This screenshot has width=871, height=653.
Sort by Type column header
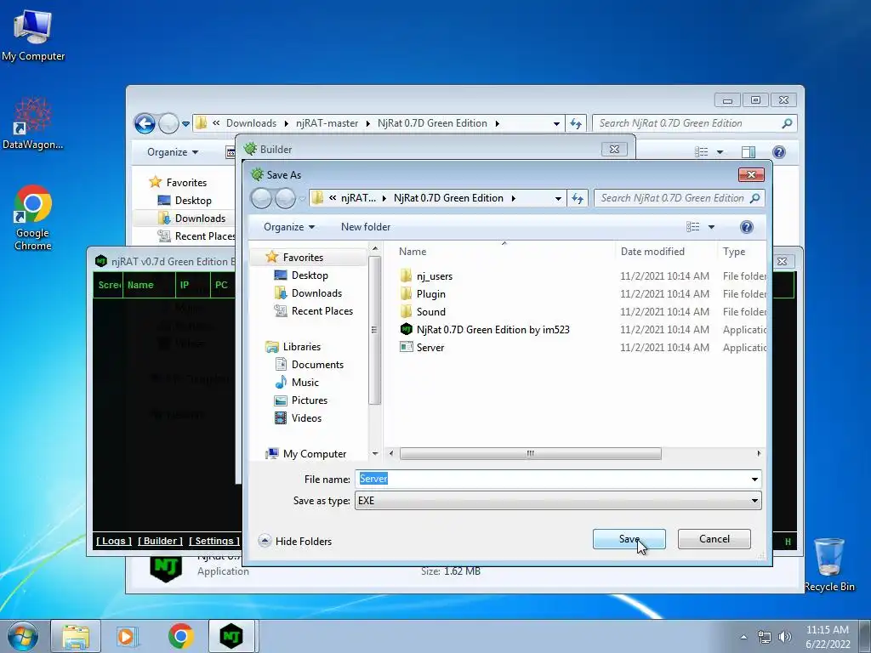(734, 252)
